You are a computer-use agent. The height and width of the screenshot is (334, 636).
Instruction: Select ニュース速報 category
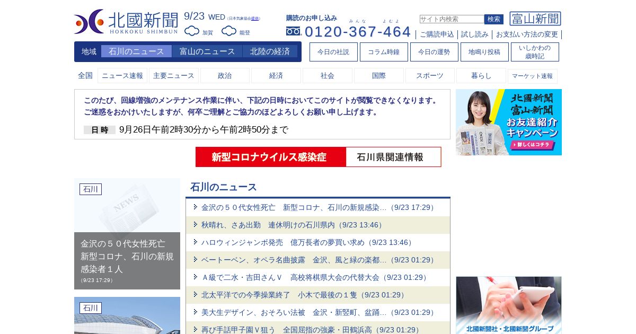pos(122,76)
